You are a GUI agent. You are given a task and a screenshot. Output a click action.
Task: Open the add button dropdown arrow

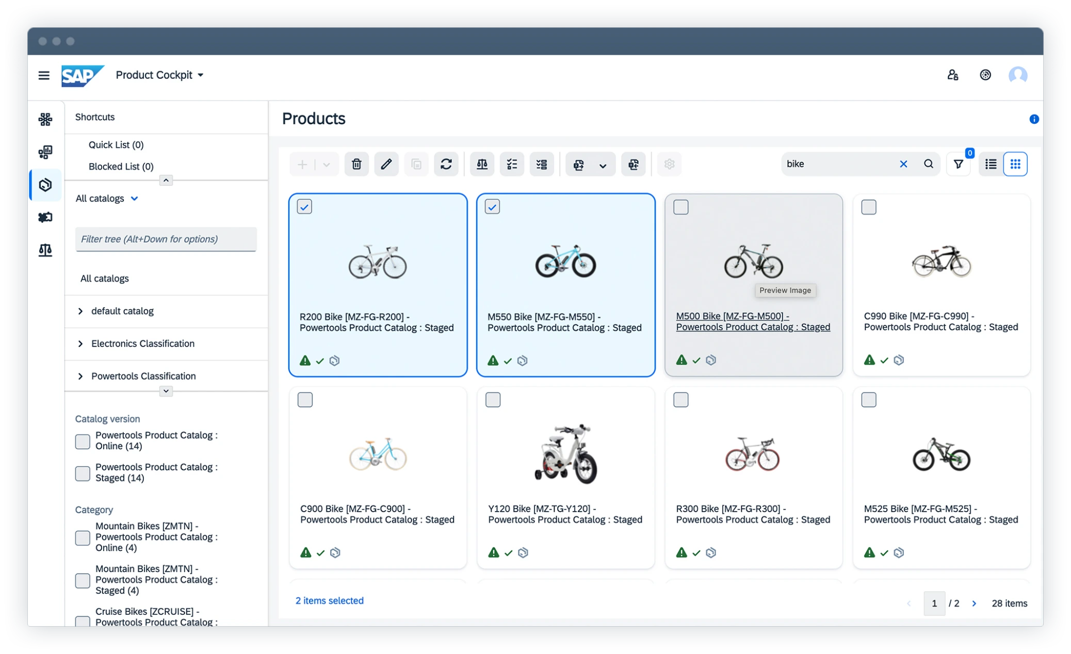tap(327, 164)
